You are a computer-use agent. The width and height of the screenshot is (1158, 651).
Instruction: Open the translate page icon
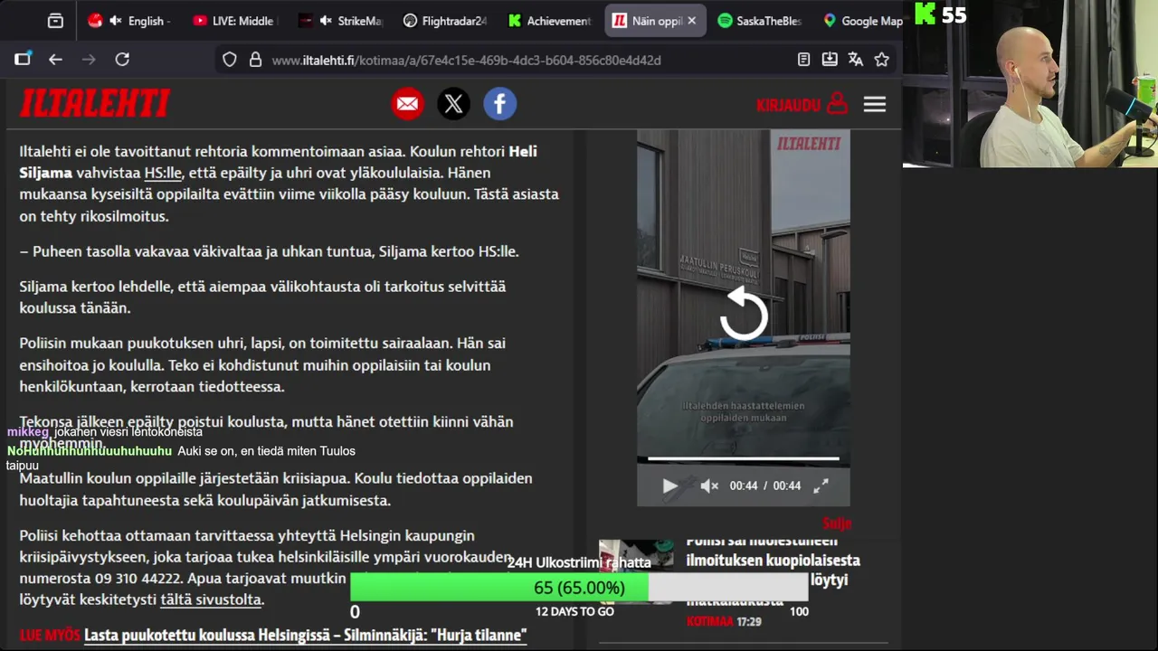pyautogui.click(x=856, y=60)
